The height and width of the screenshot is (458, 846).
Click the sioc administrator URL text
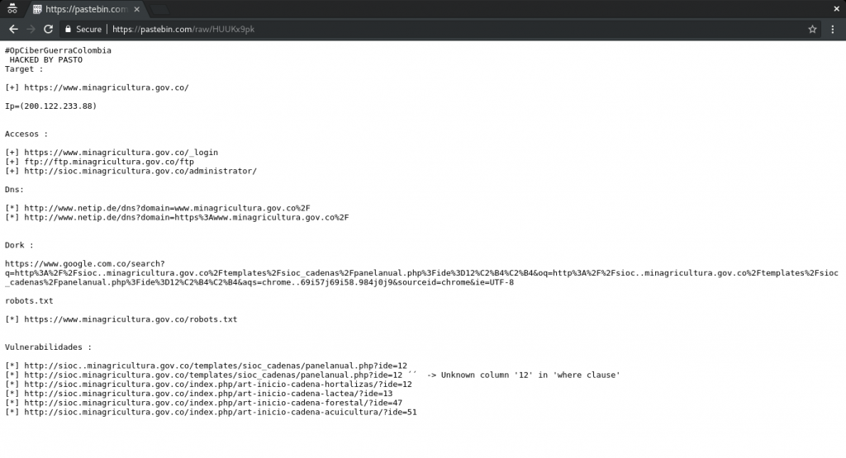140,171
